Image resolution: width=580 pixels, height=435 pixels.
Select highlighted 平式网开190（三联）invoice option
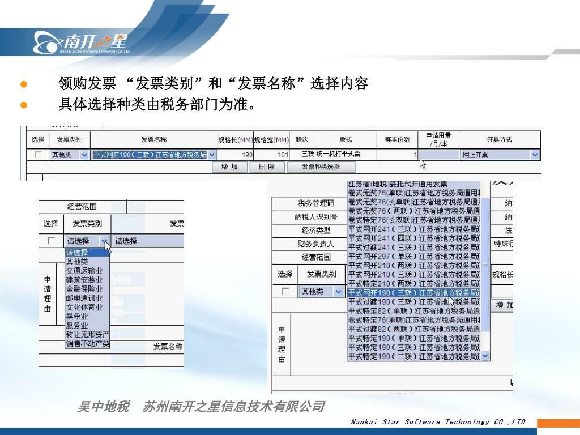pyautogui.click(x=413, y=293)
